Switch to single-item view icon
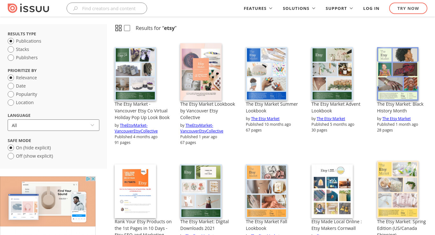The image size is (435, 235). (x=127, y=28)
